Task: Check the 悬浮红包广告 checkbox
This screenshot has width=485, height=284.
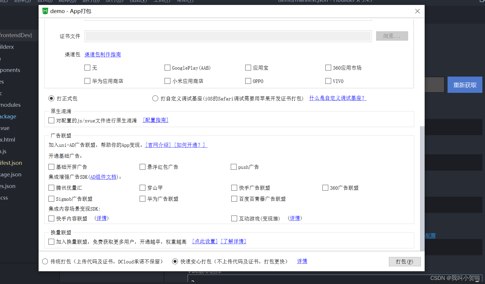Action: tap(143, 167)
